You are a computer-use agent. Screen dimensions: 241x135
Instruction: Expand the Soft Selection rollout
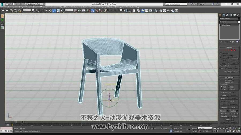click(229, 77)
